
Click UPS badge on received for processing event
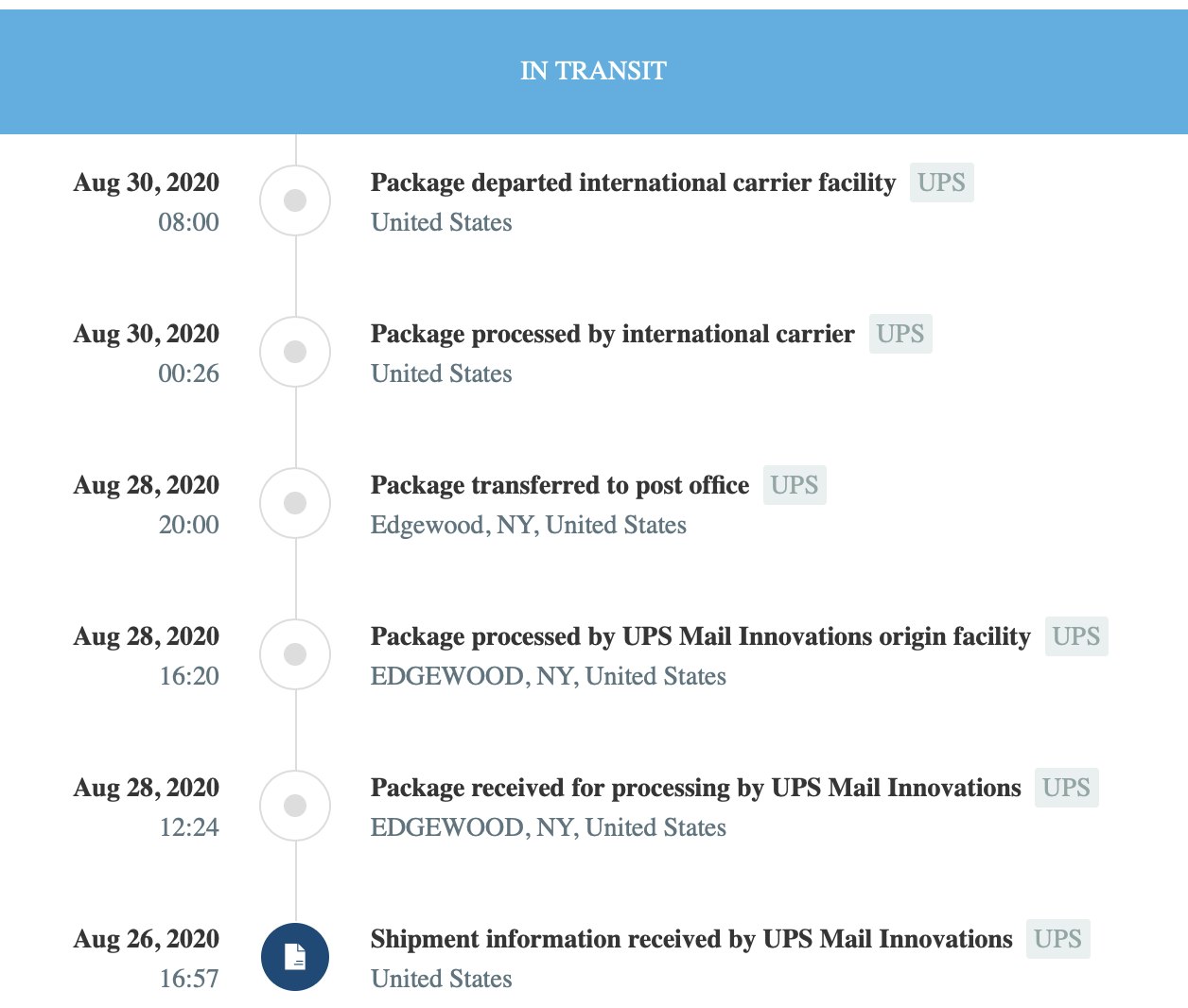[x=1066, y=788]
